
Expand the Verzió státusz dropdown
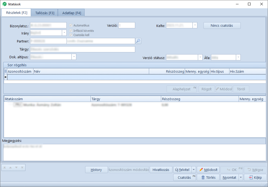200,57
